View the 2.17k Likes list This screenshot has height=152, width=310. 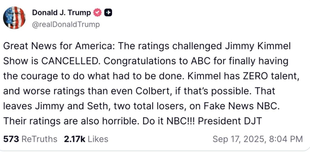(86, 139)
